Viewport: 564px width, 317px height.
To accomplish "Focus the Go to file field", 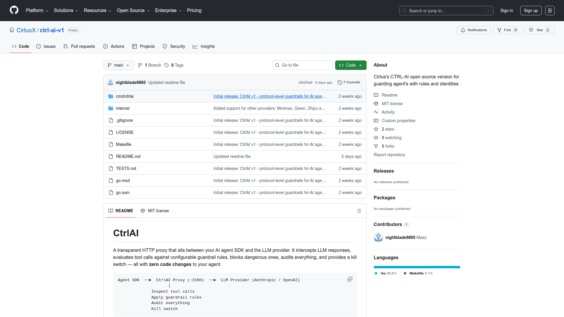I will click(303, 65).
